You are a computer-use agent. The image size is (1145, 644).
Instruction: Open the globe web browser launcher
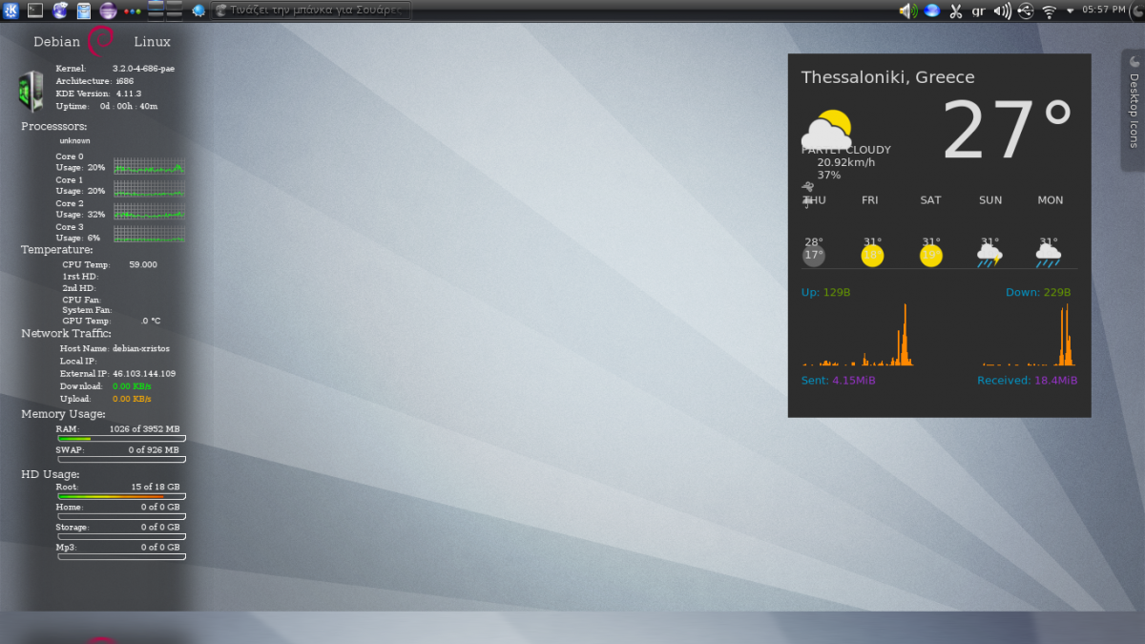point(60,10)
